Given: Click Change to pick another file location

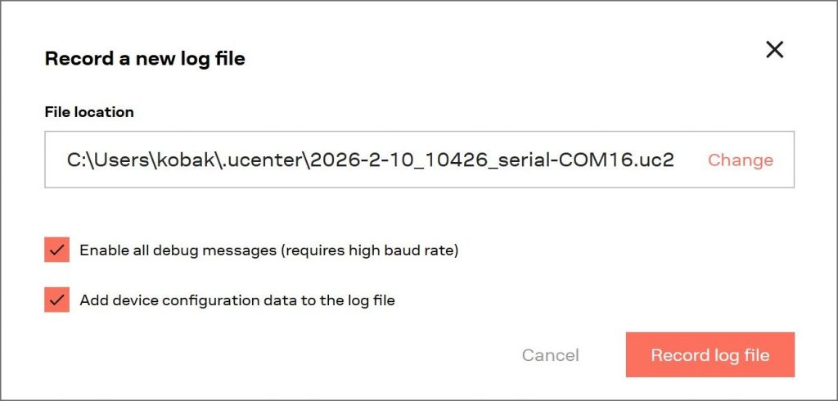Looking at the screenshot, I should click(x=740, y=160).
